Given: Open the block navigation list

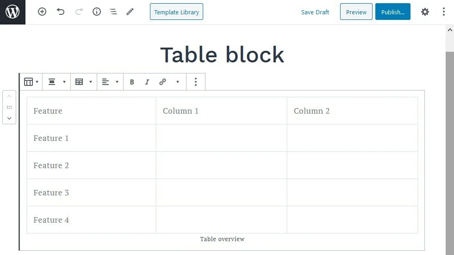Looking at the screenshot, I should pyautogui.click(x=113, y=12).
